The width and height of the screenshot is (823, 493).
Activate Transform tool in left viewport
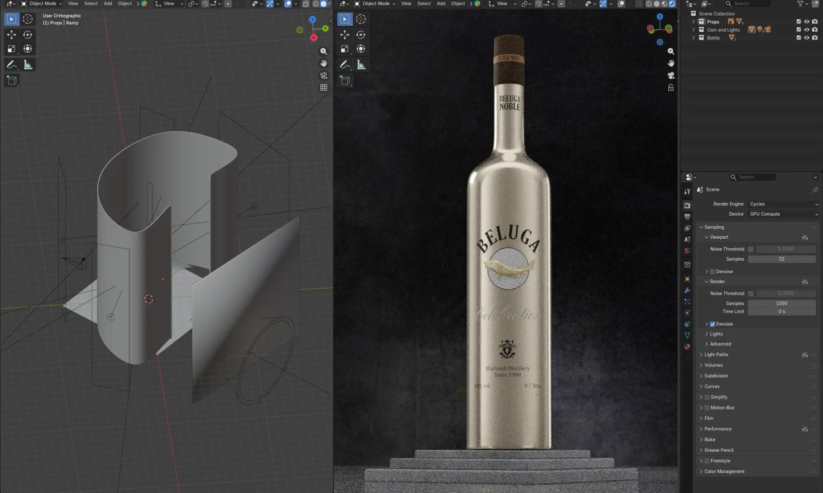coord(27,49)
